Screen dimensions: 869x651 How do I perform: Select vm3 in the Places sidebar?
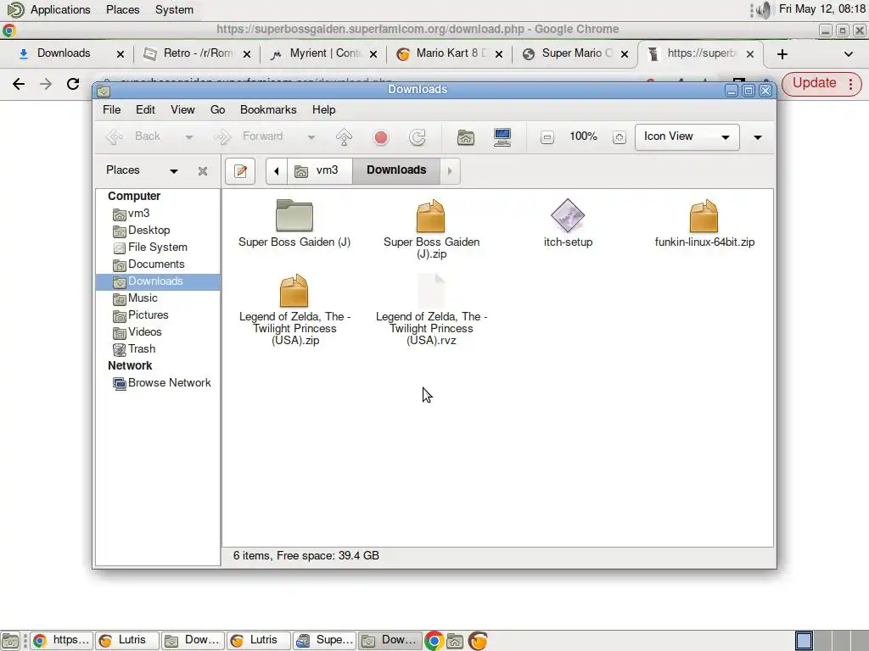158,213
